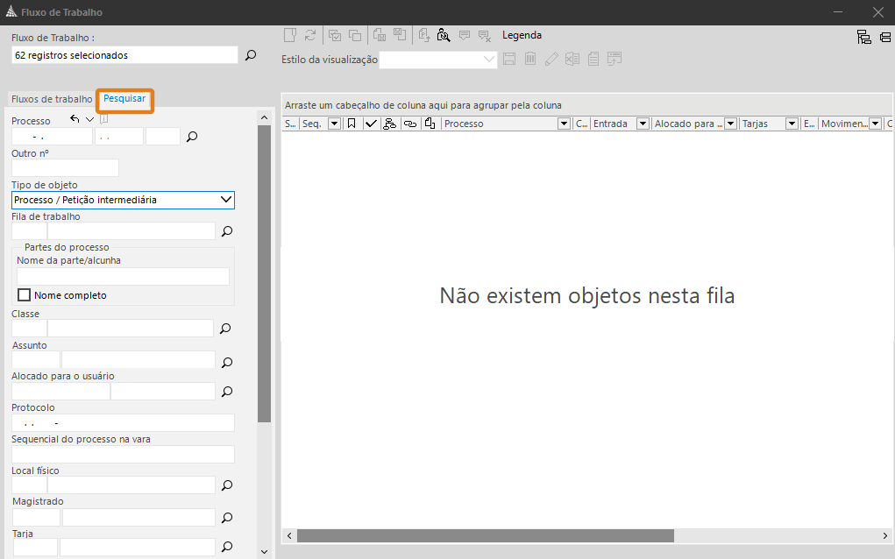This screenshot has width=895, height=559.
Task: Switch to the Fluxos de trabalho tab
Action: 51,99
